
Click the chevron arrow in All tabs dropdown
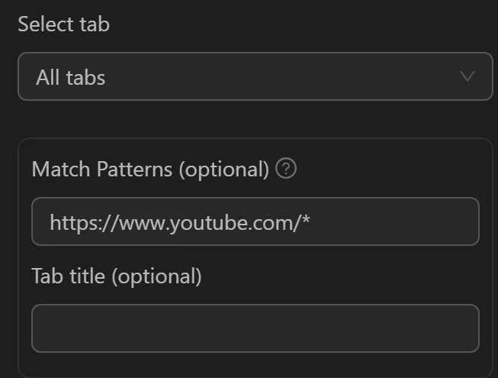point(467,76)
